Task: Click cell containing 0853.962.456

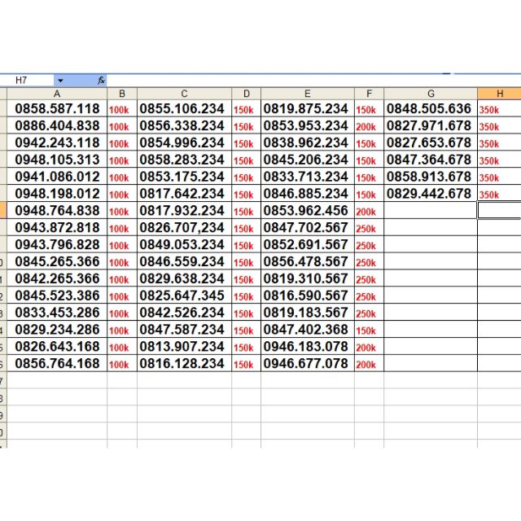Action: click(x=307, y=211)
